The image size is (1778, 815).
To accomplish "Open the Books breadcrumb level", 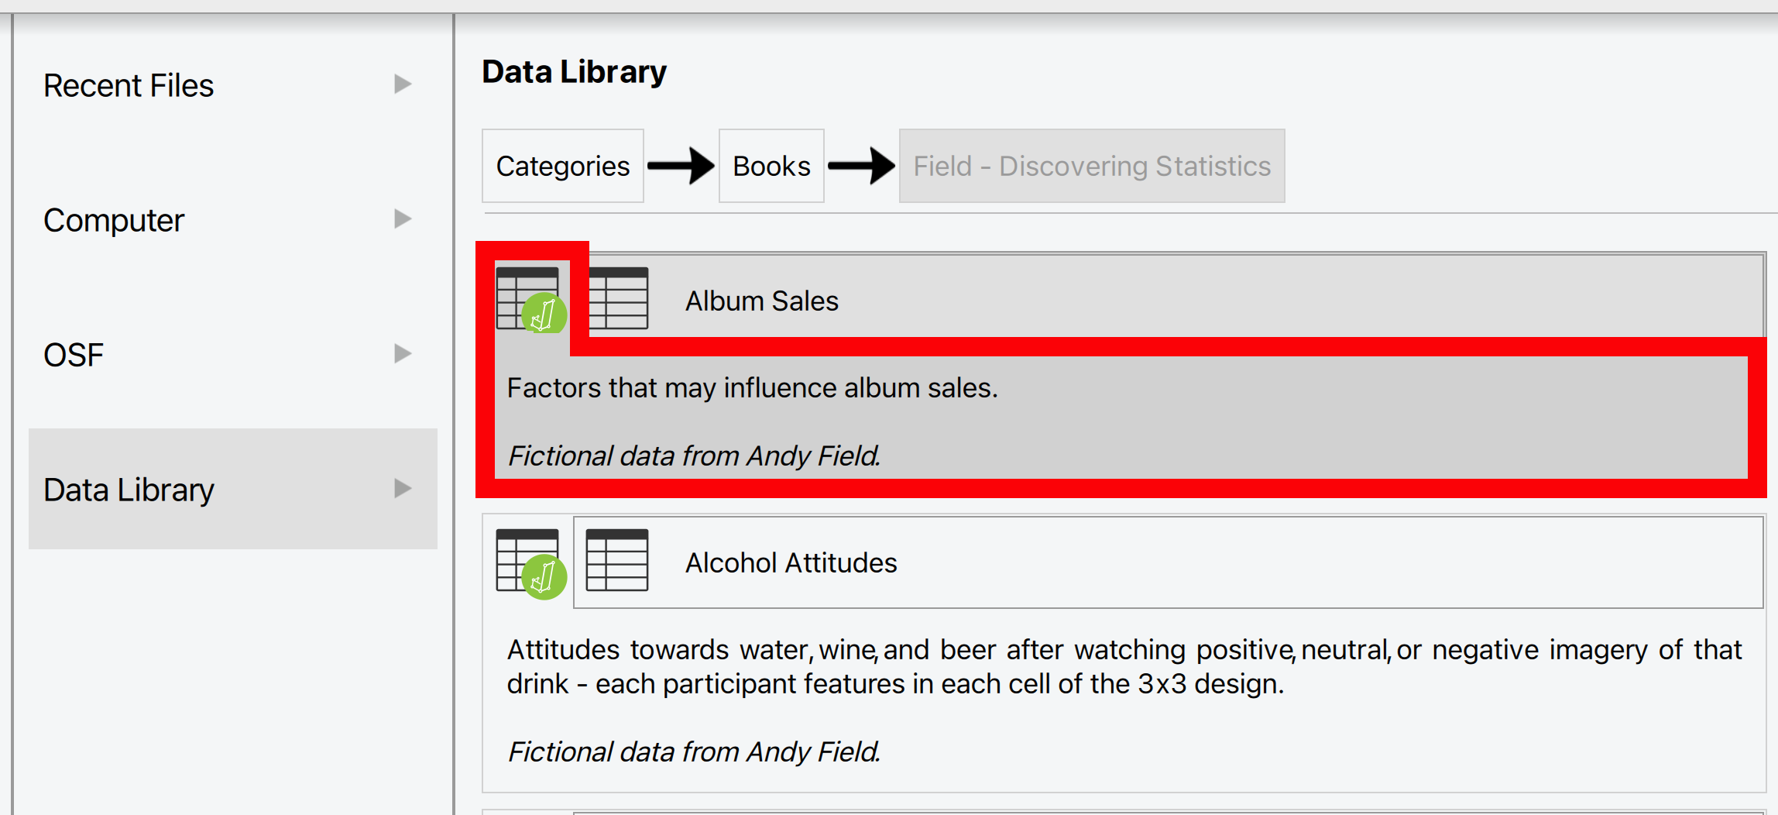I will [771, 165].
